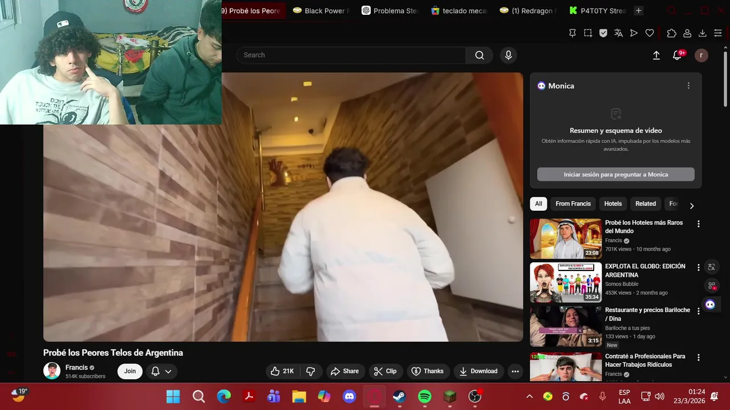The width and height of the screenshot is (730, 410).
Task: Click the Download button below video
Action: click(478, 371)
